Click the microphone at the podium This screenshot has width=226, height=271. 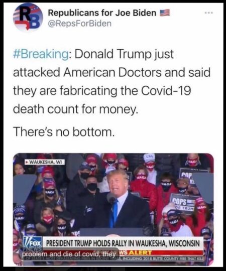(x=110, y=198)
